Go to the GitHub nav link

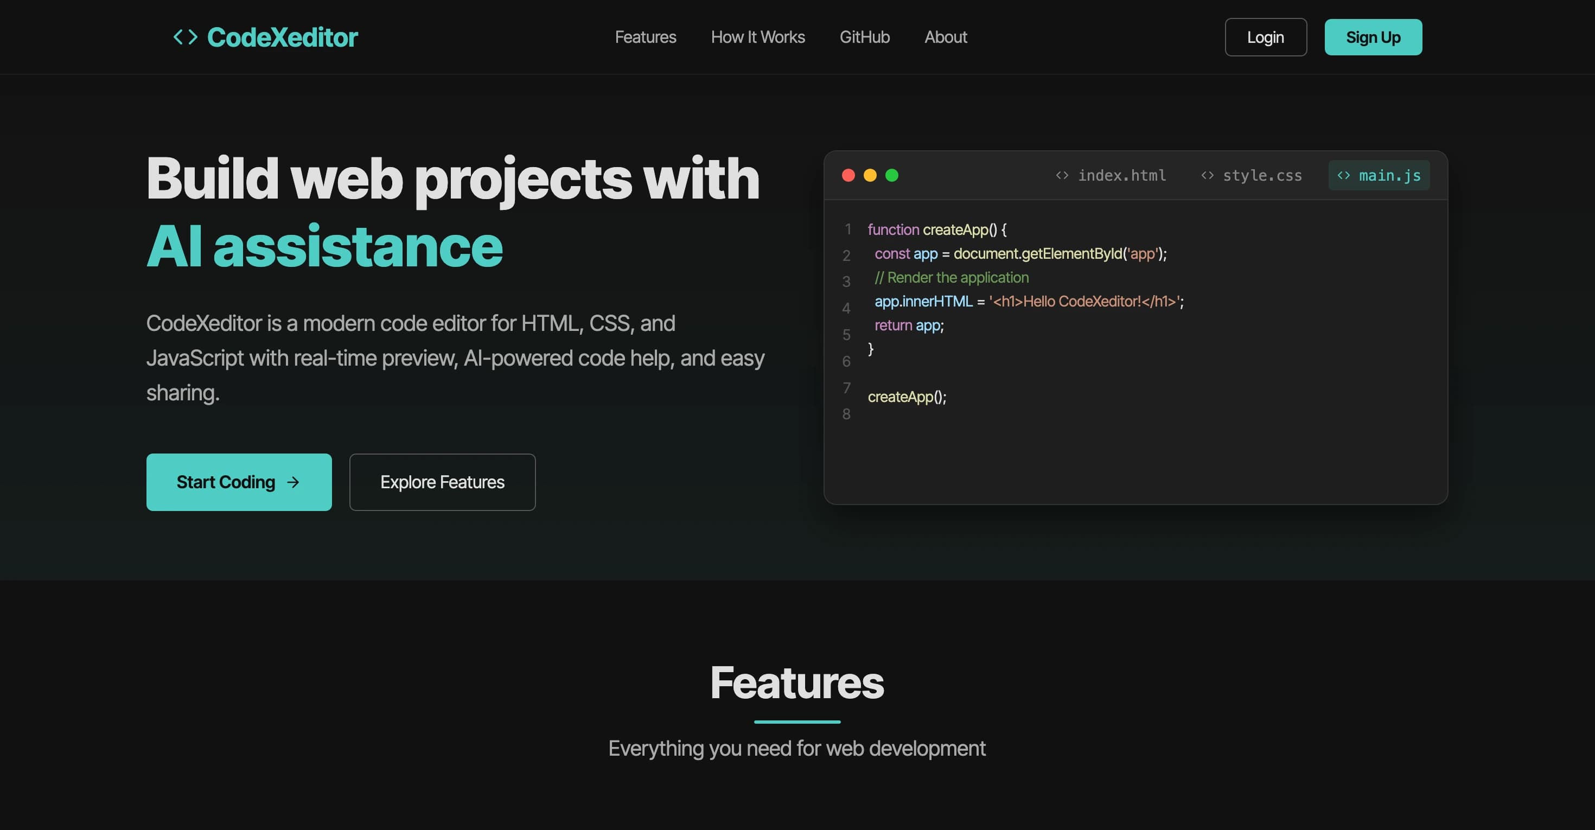pos(864,37)
